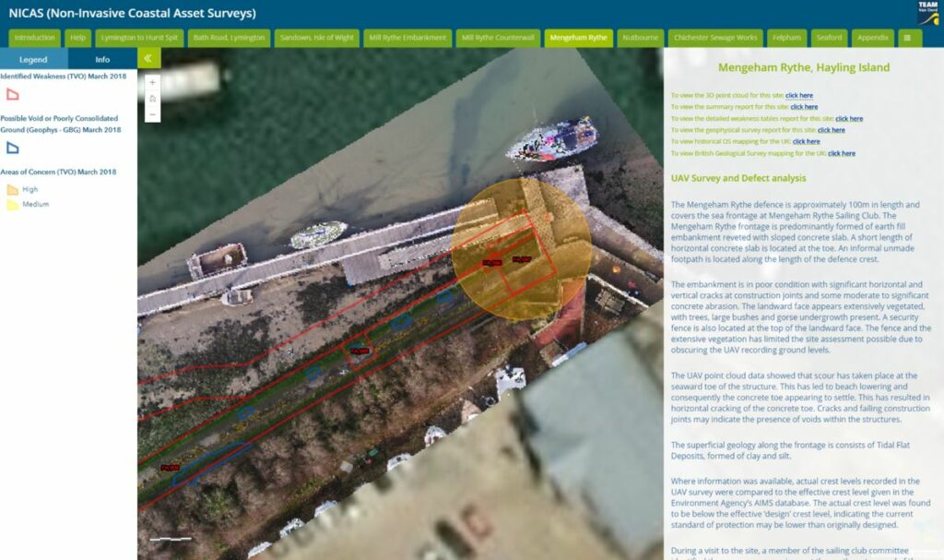Open the Bath Road, Lymington tab
Image resolution: width=944 pixels, height=560 pixels.
pos(229,38)
